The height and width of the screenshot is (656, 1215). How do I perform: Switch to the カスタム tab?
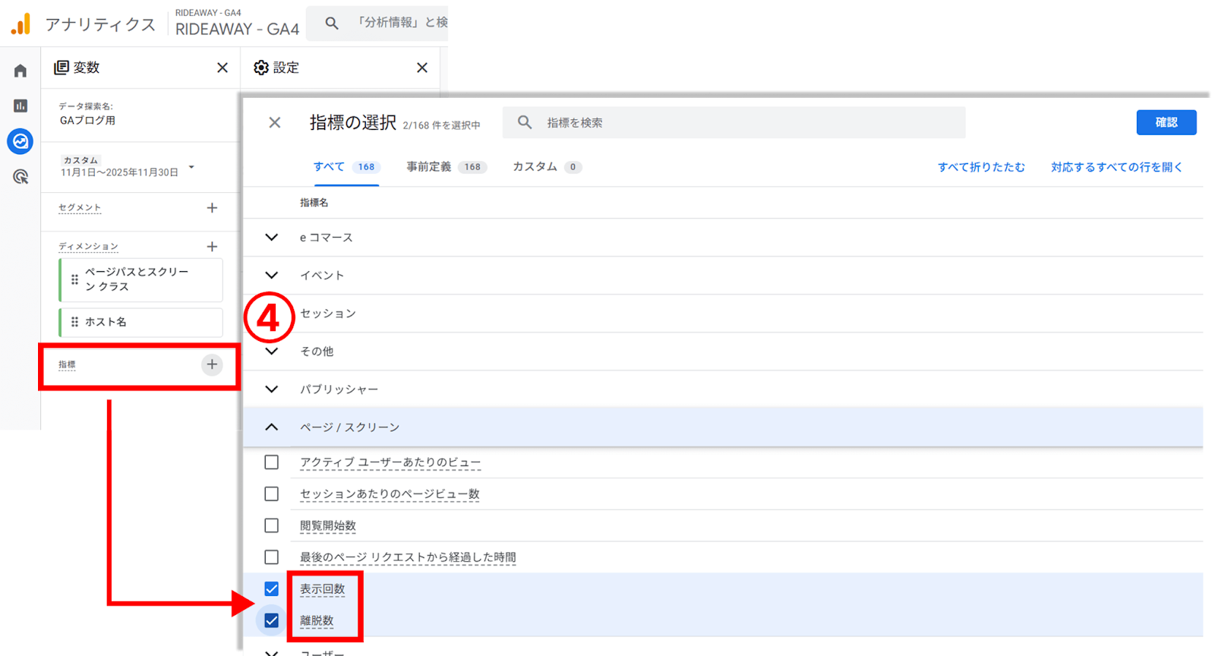(547, 167)
